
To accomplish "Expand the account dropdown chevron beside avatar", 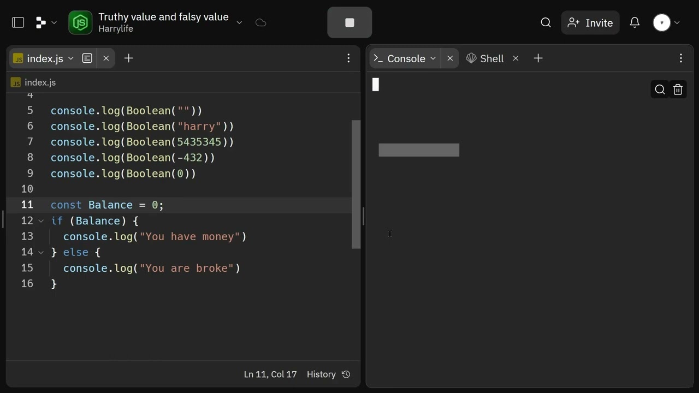I will pyautogui.click(x=677, y=22).
